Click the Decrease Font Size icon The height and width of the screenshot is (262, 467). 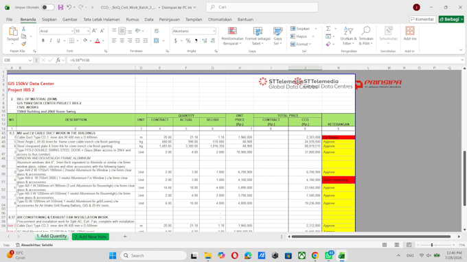102,31
